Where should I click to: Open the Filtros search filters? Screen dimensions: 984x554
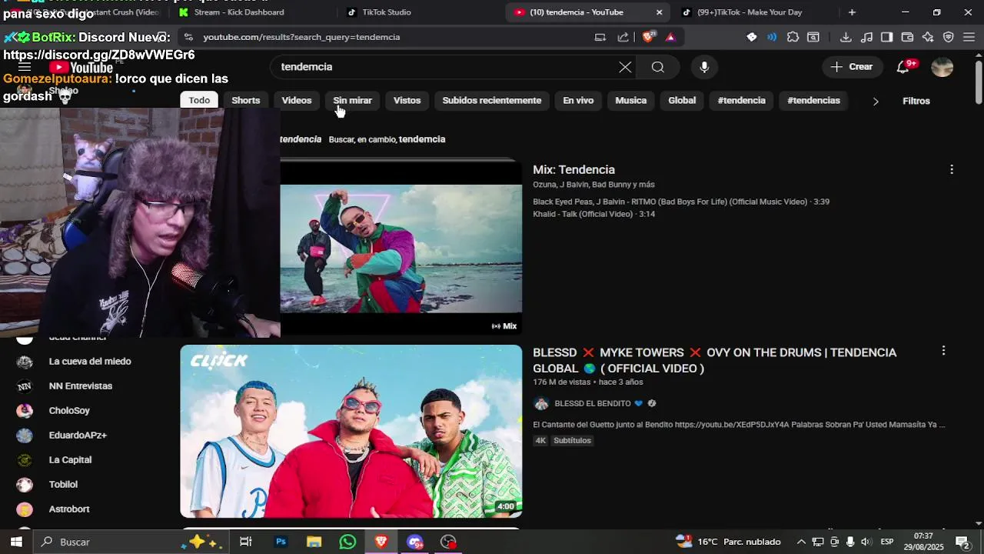click(x=916, y=101)
